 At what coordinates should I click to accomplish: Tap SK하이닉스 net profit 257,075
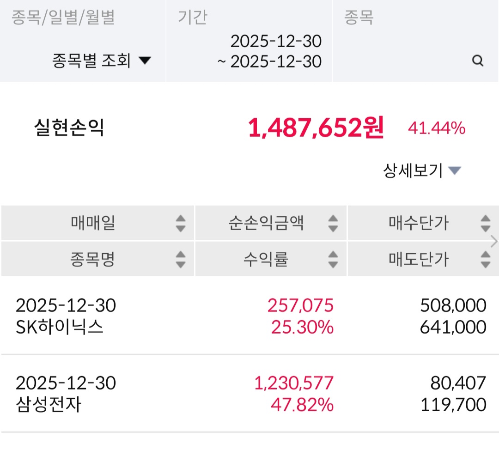(x=300, y=305)
